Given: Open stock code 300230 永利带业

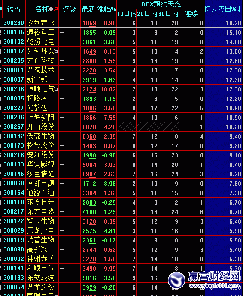Looking at the screenshot, I should tap(14, 23).
